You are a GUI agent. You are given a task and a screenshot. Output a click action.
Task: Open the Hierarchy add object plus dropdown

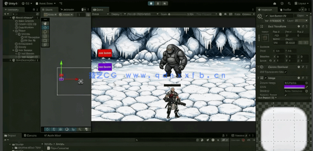pyautogui.click(x=6, y=14)
